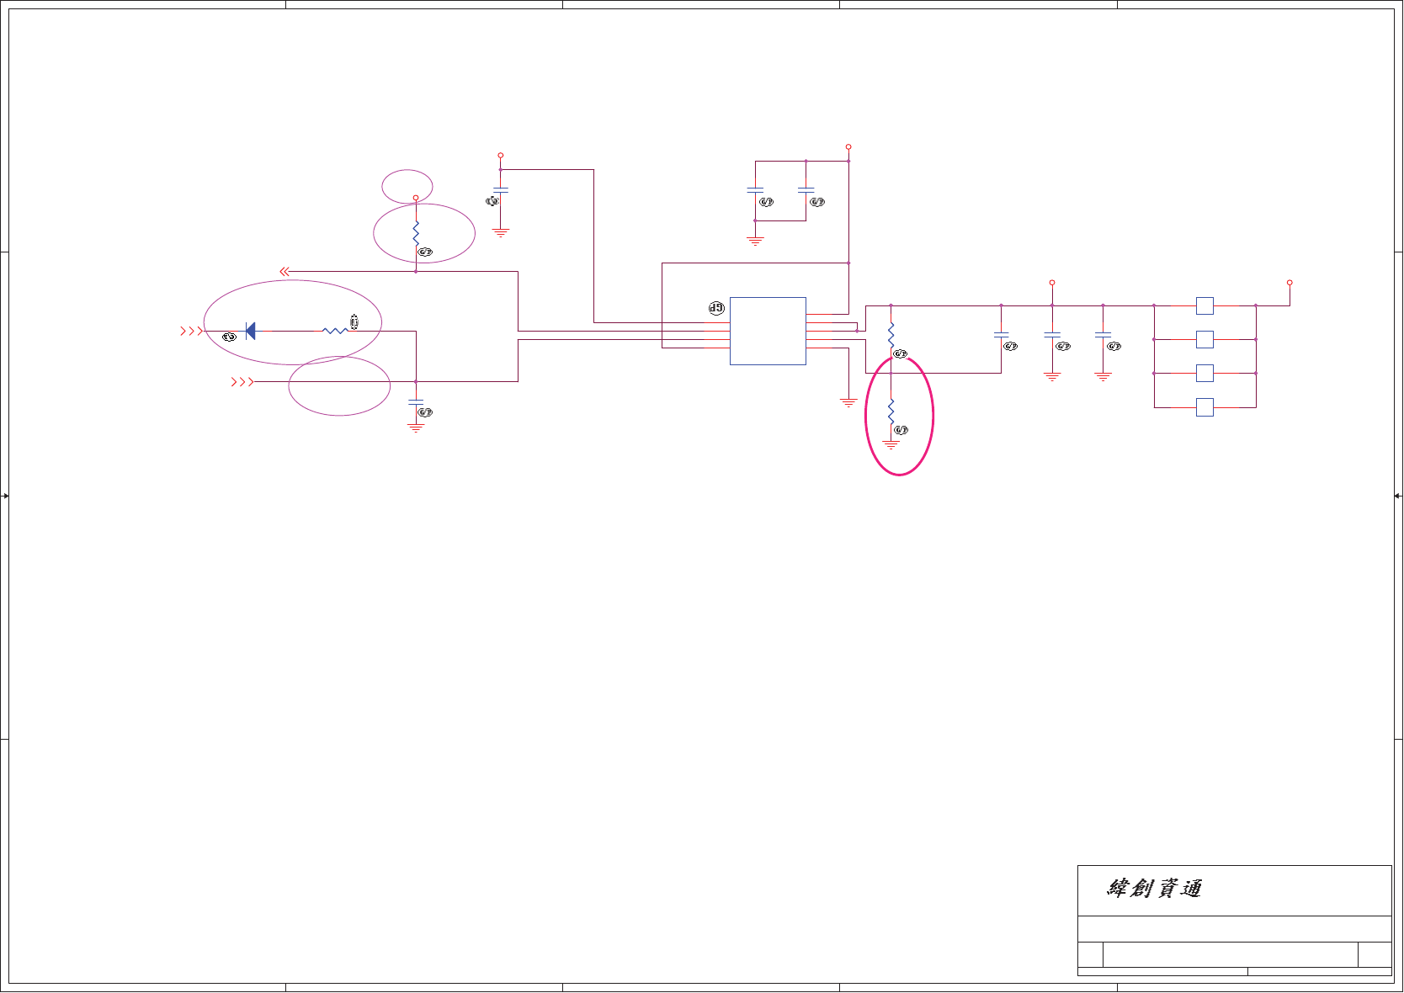This screenshot has width=1404, height=993.
Task: Click the 緯創資通 logo in title block
Action: point(1154,889)
